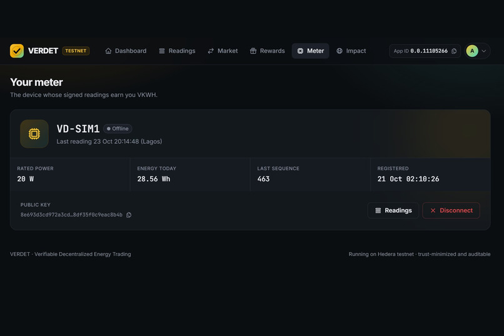The height and width of the screenshot is (336, 504).
Task: Click the VERDET checkmark logo icon
Action: [x=17, y=51]
